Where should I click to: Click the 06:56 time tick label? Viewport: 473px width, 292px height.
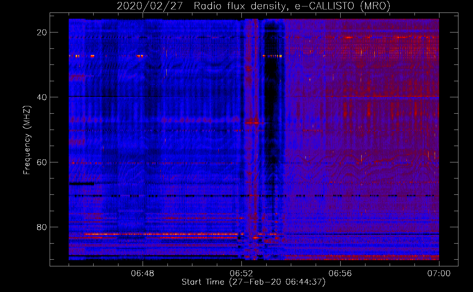click(x=340, y=274)
